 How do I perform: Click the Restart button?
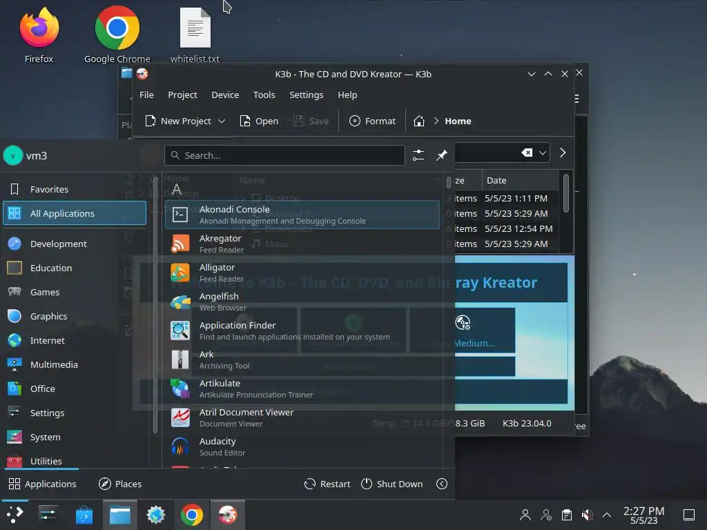coord(327,484)
